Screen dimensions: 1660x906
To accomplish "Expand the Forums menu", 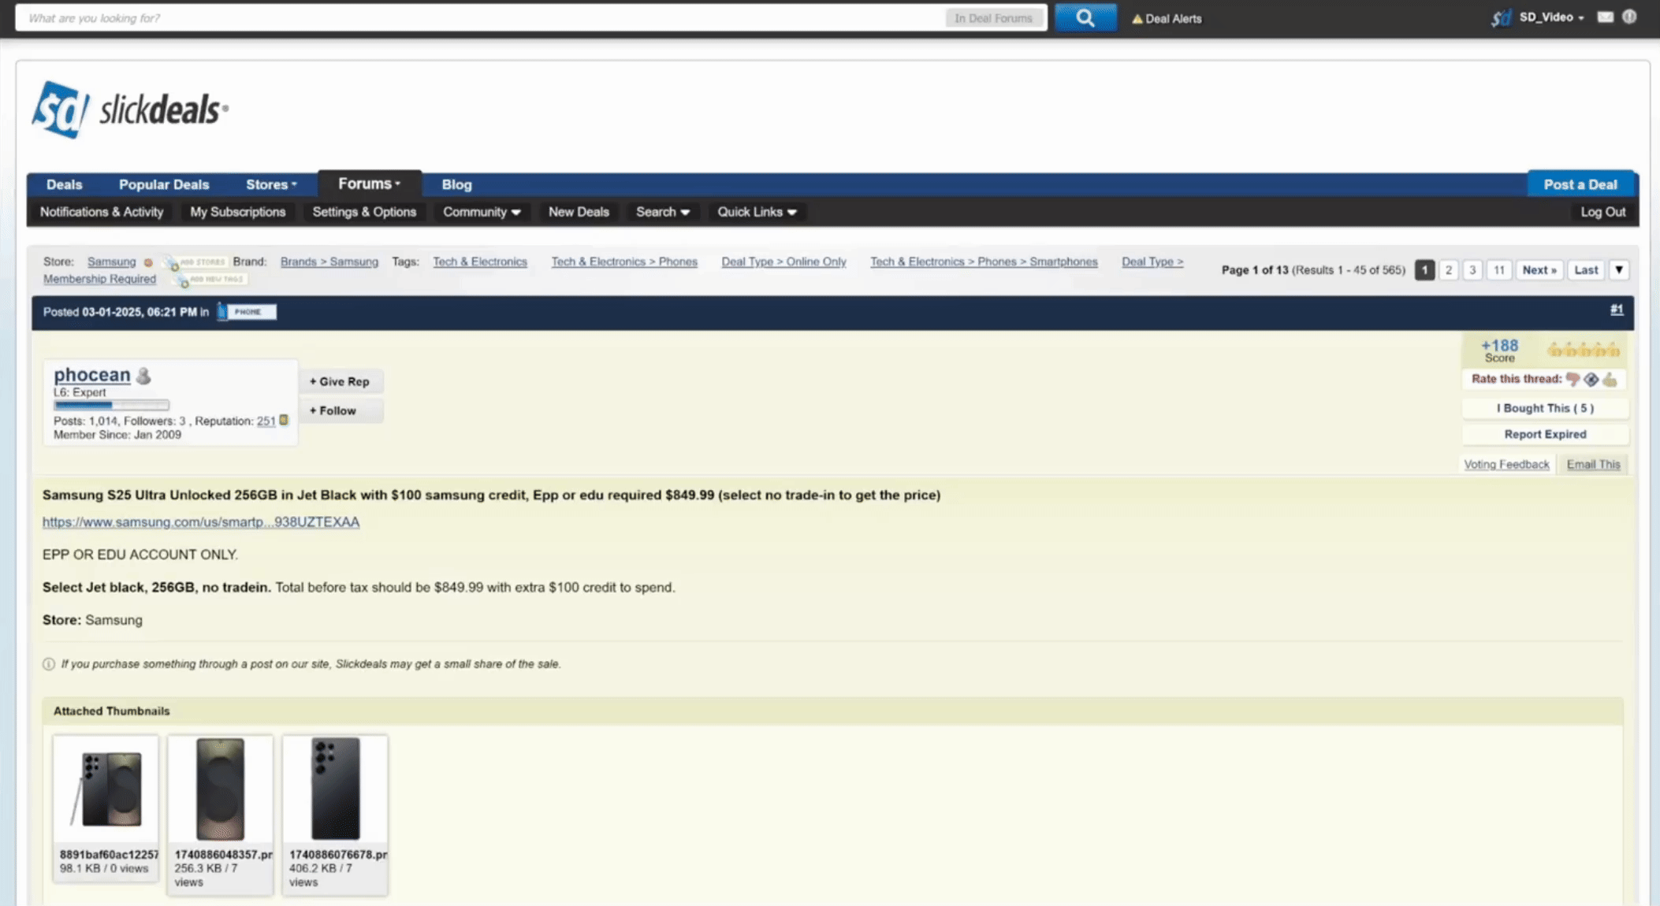I will pyautogui.click(x=369, y=184).
